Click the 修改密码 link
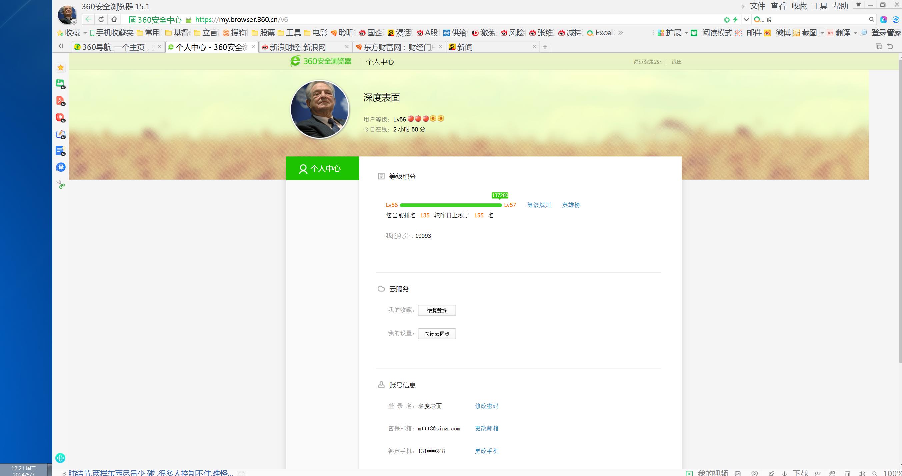This screenshot has width=902, height=476. [x=486, y=406]
